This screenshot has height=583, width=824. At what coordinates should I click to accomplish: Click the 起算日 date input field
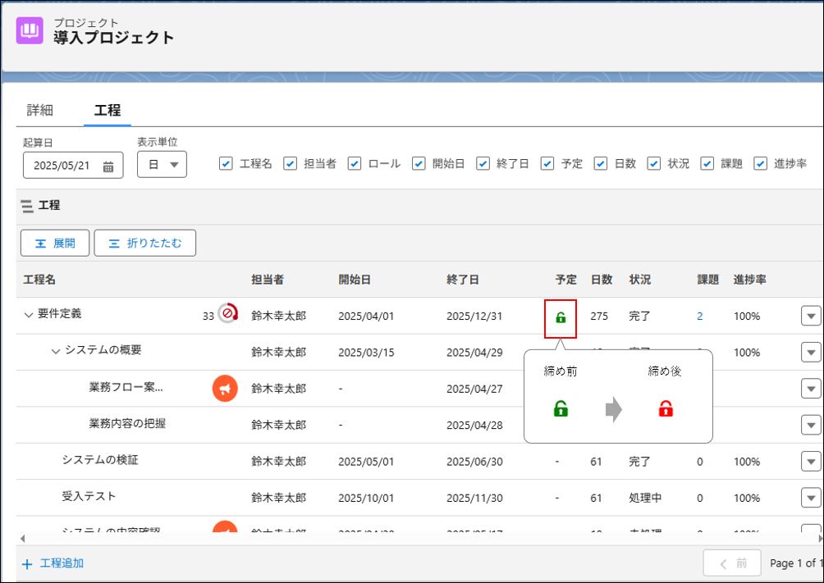[x=66, y=166]
